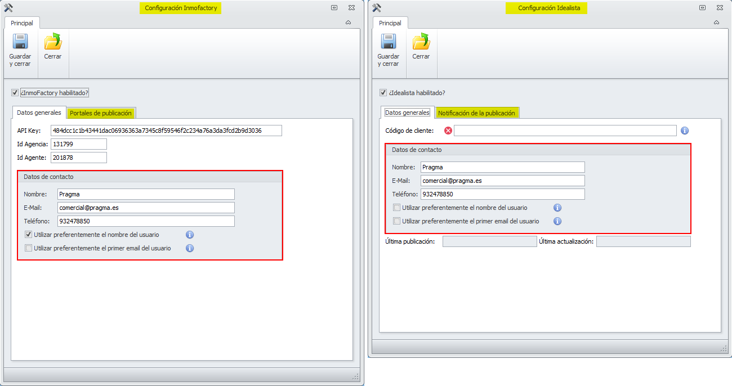
Task: Click the Código de cliente field
Action: (x=565, y=131)
